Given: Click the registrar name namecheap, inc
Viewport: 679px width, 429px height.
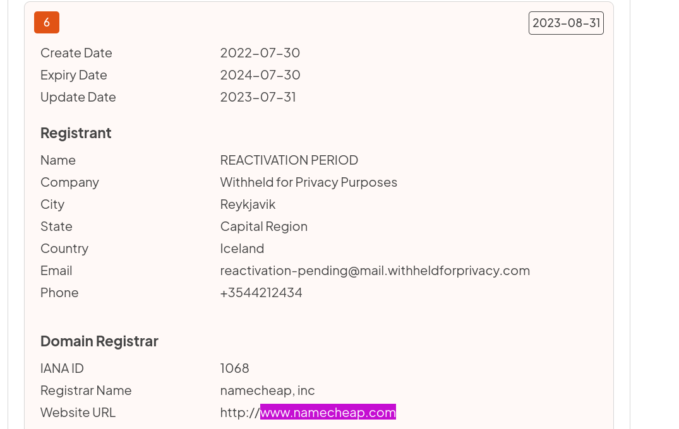Looking at the screenshot, I should pos(267,391).
